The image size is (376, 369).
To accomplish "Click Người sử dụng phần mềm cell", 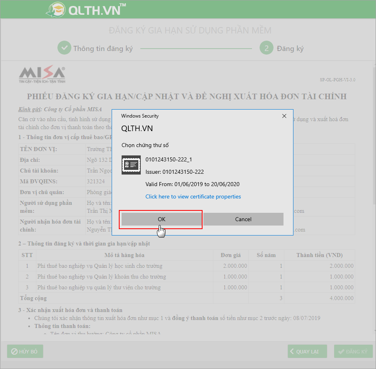I will point(52,207).
